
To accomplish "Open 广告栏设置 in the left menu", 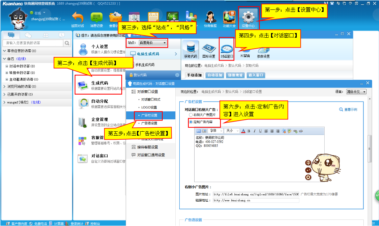I will coord(149,115).
